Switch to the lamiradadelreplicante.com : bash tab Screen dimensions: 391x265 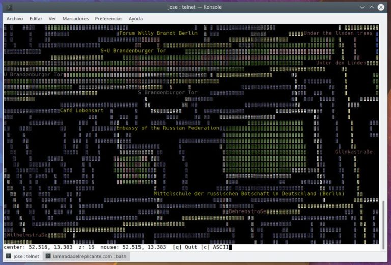click(x=87, y=257)
